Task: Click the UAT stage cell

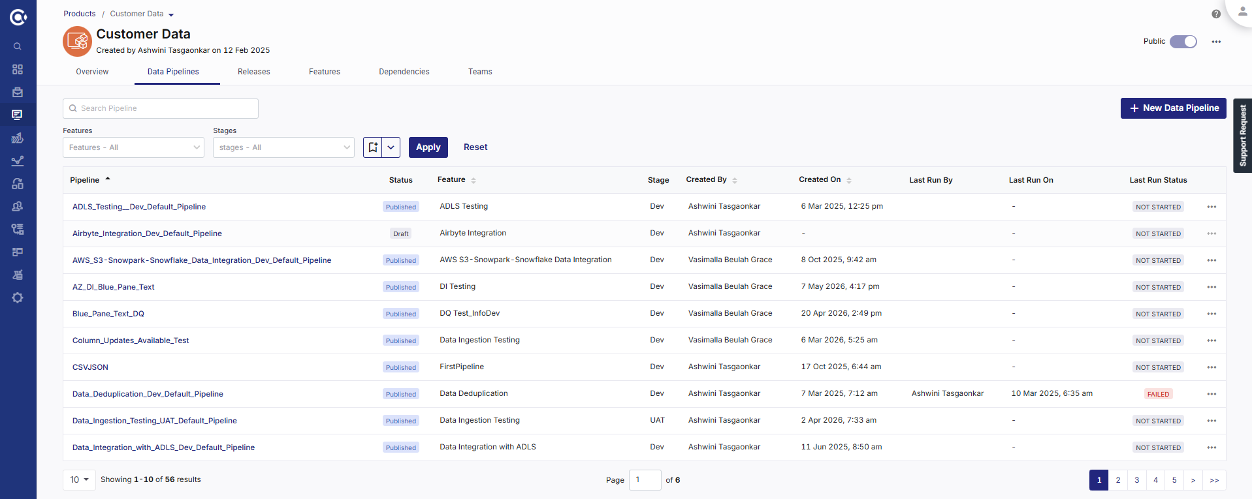Action: (657, 420)
